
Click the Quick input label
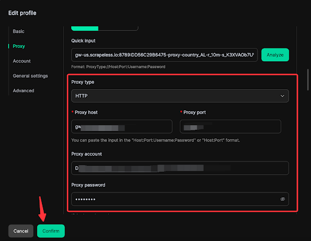(83, 41)
